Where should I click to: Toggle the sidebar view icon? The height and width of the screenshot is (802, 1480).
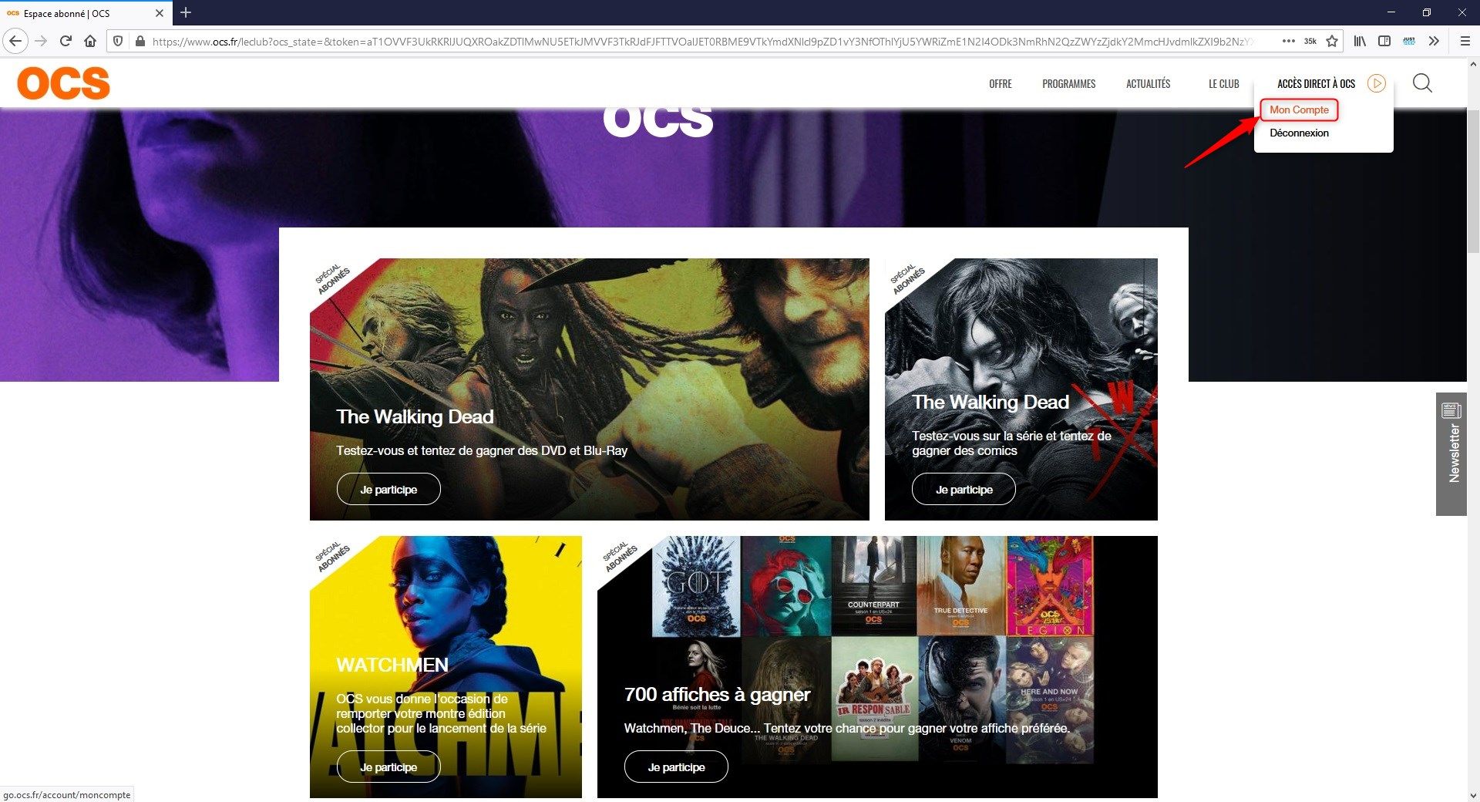[1384, 41]
